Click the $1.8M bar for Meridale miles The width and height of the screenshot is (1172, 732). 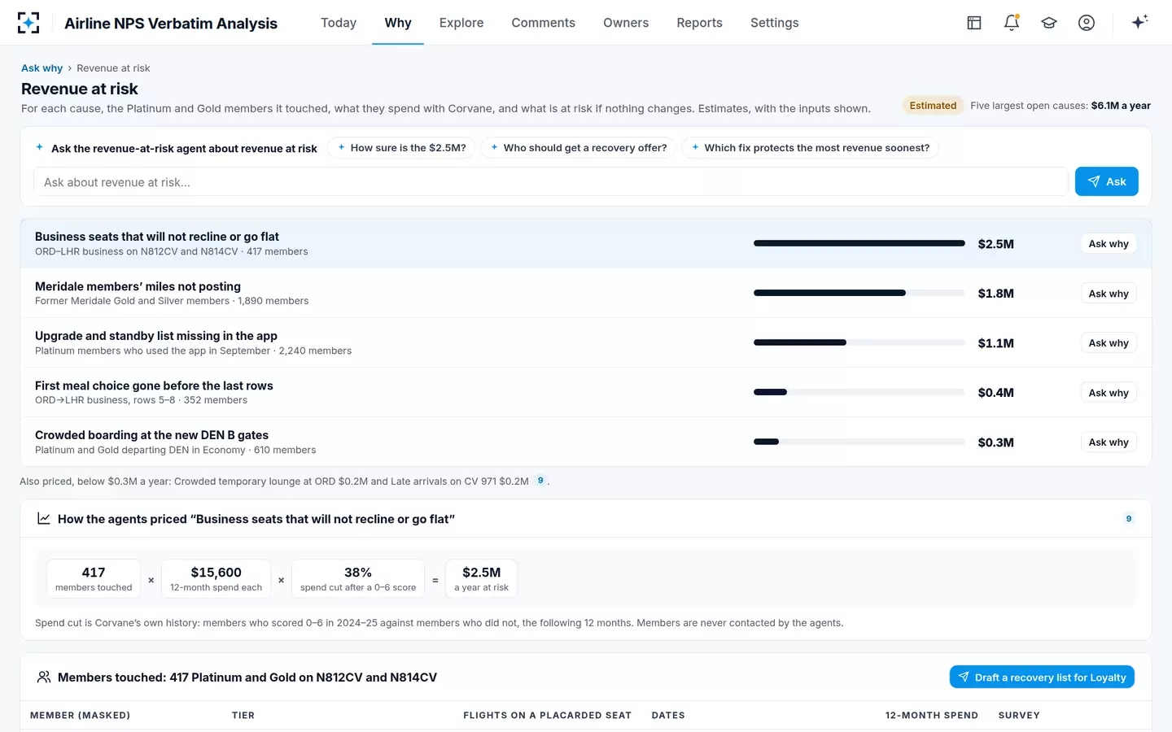859,293
